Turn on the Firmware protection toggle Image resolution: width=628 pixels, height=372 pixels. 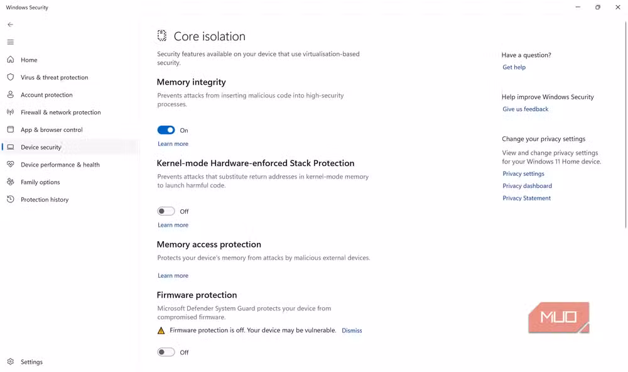click(166, 352)
